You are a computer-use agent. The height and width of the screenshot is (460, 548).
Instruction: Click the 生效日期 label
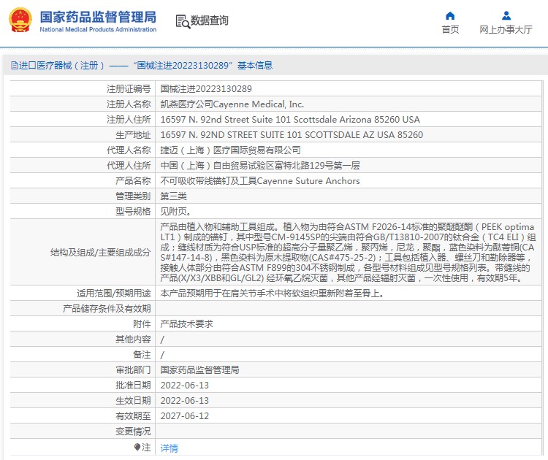(x=133, y=401)
